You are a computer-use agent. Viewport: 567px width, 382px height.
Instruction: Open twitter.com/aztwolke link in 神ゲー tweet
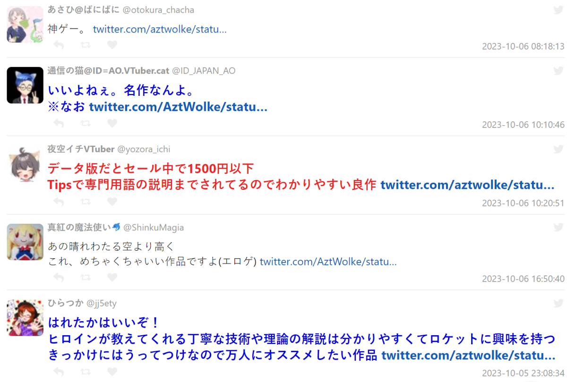tap(160, 29)
